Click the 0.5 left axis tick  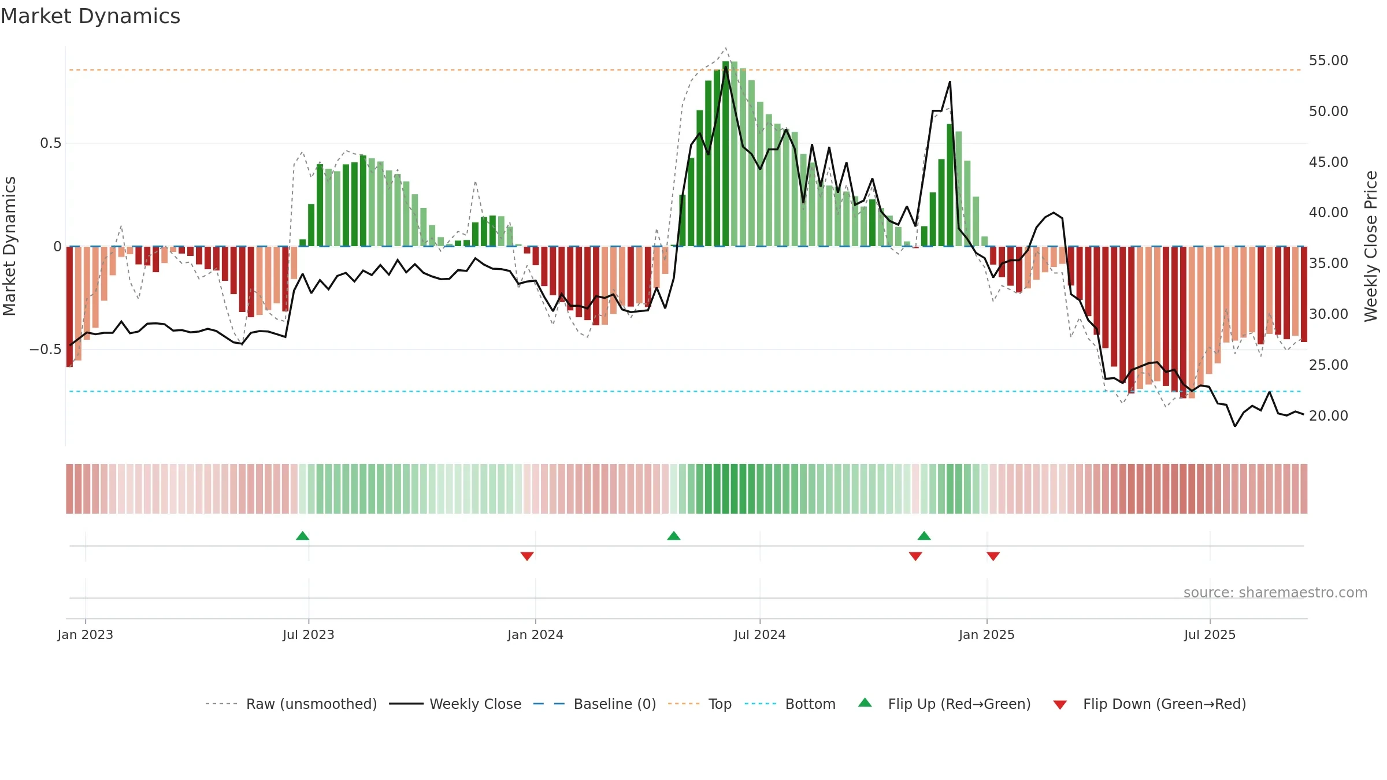[x=51, y=143]
